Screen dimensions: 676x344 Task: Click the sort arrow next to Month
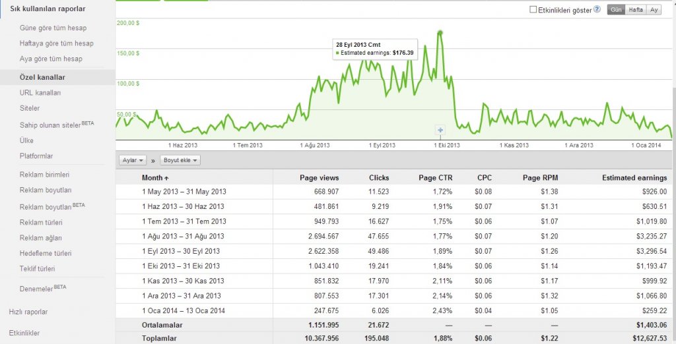pos(166,178)
